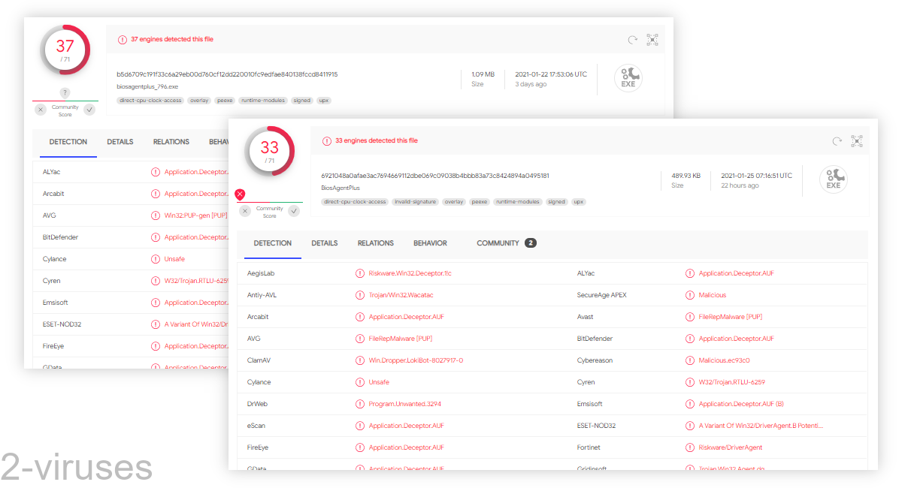The height and width of the screenshot is (488, 902).
Task: Click the alert icon beside '33 engines detected this file'
Action: [x=326, y=140]
